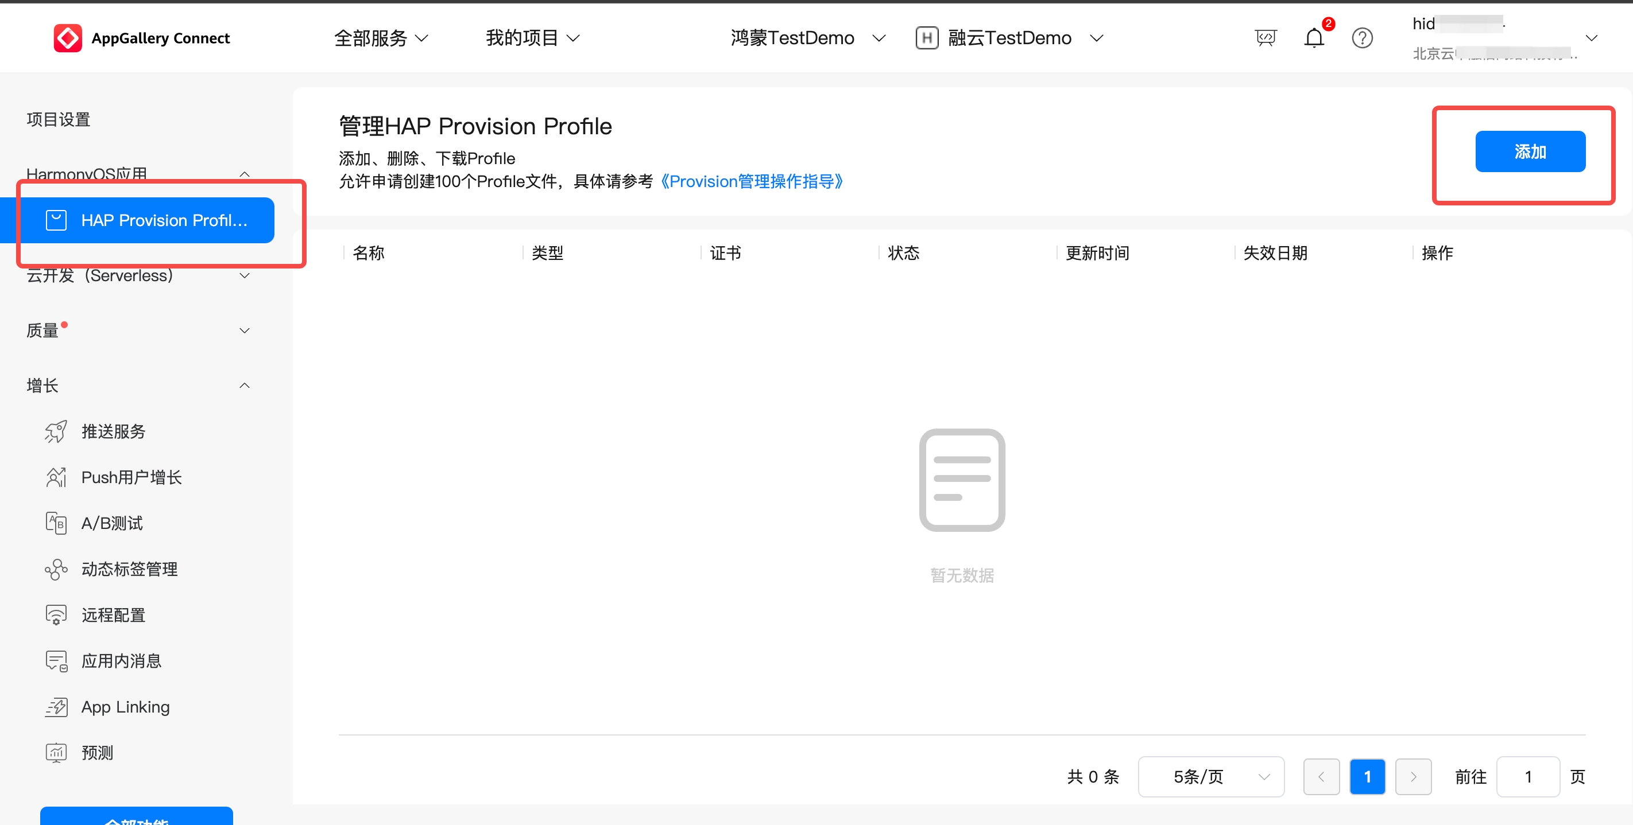Click the 类型 column header

[x=547, y=253]
